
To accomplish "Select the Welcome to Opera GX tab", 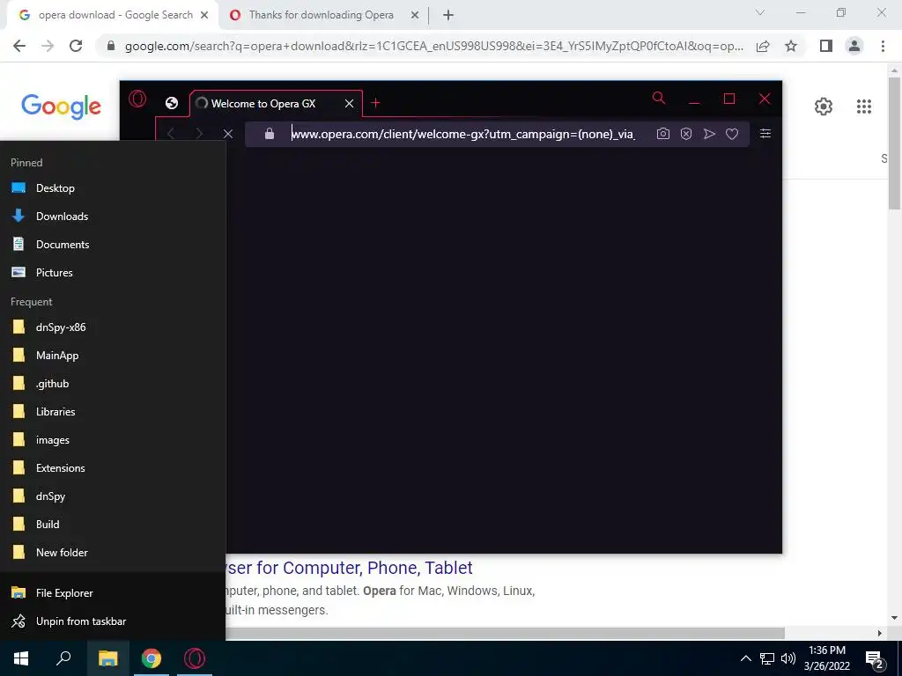I will [276, 104].
